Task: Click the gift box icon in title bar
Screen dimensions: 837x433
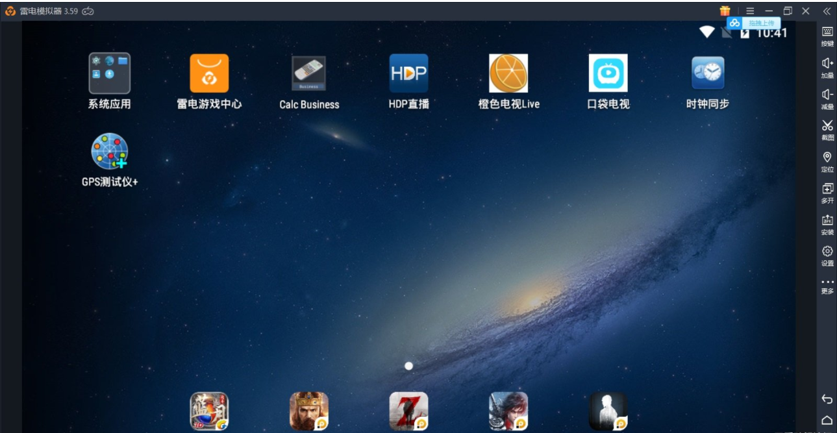Action: tap(725, 10)
